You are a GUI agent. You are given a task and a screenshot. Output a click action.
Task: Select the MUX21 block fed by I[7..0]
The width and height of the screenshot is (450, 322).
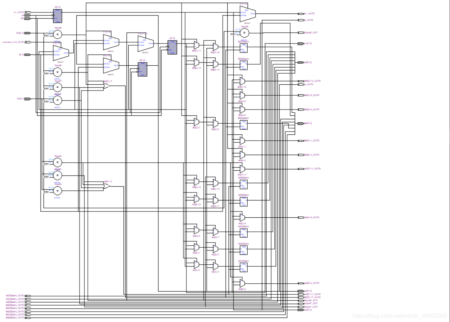[61, 53]
